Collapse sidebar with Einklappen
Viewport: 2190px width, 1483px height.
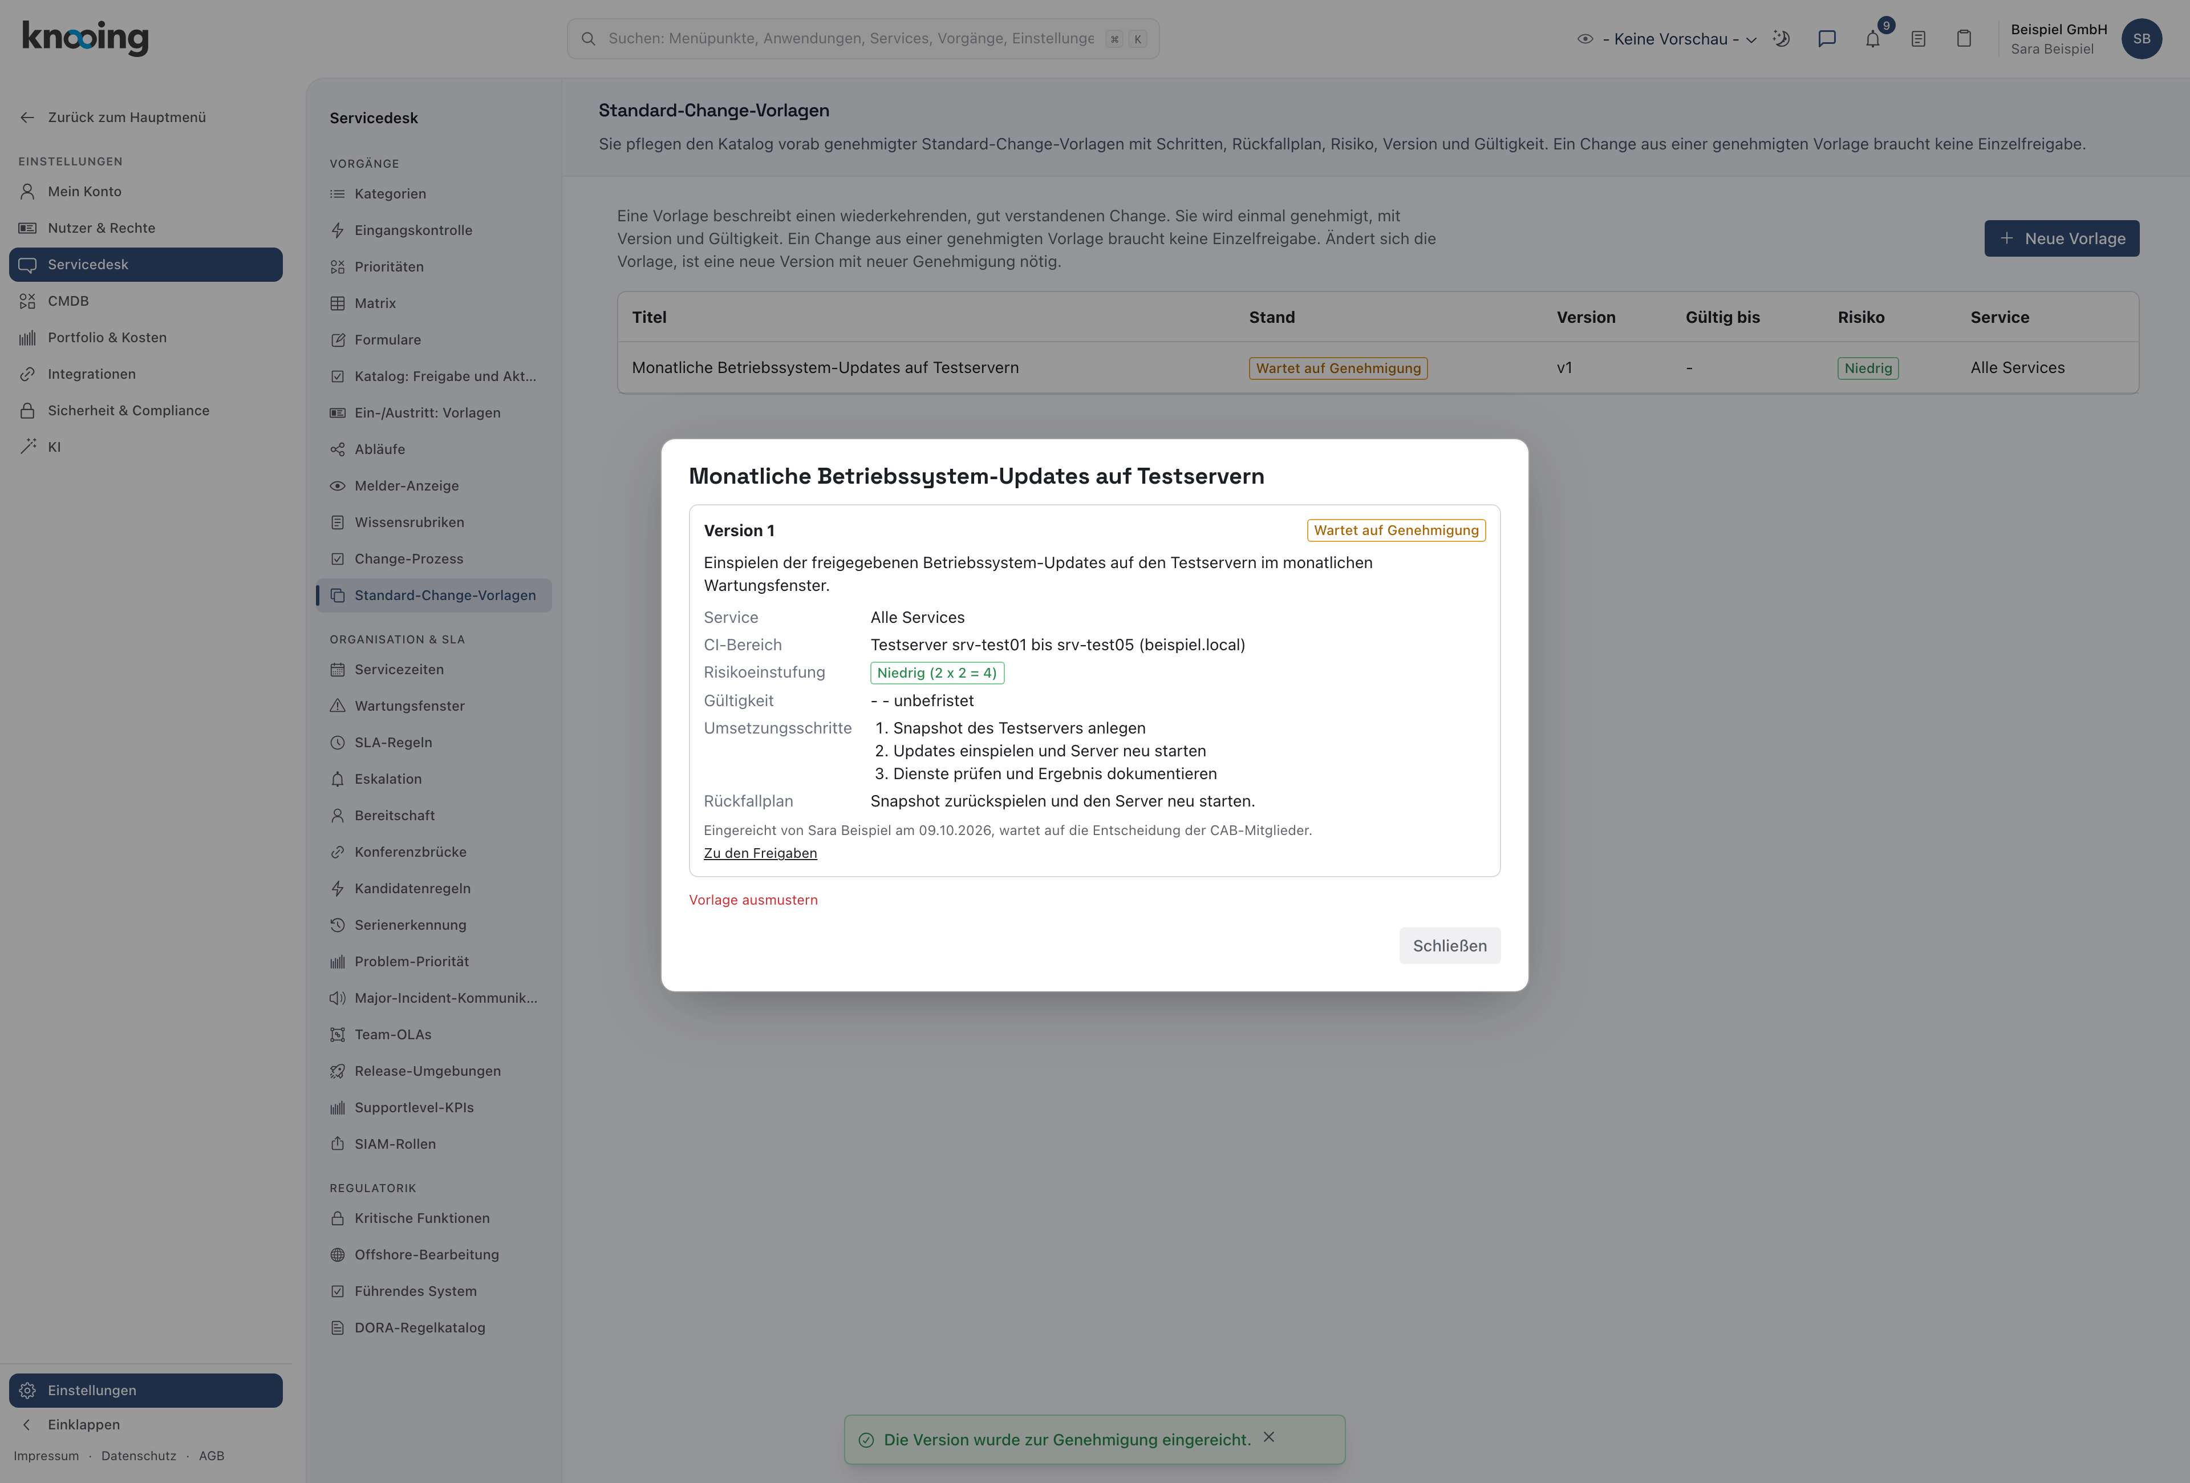click(x=146, y=1425)
